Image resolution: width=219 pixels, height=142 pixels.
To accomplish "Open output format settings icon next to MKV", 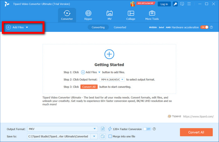I will pos(103,129).
